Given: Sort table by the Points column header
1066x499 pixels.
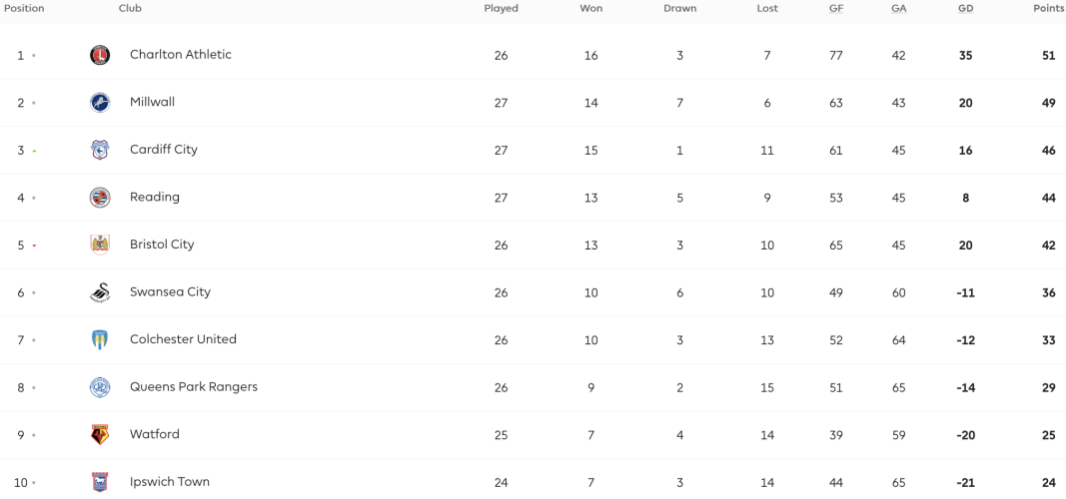Looking at the screenshot, I should [x=1048, y=9].
